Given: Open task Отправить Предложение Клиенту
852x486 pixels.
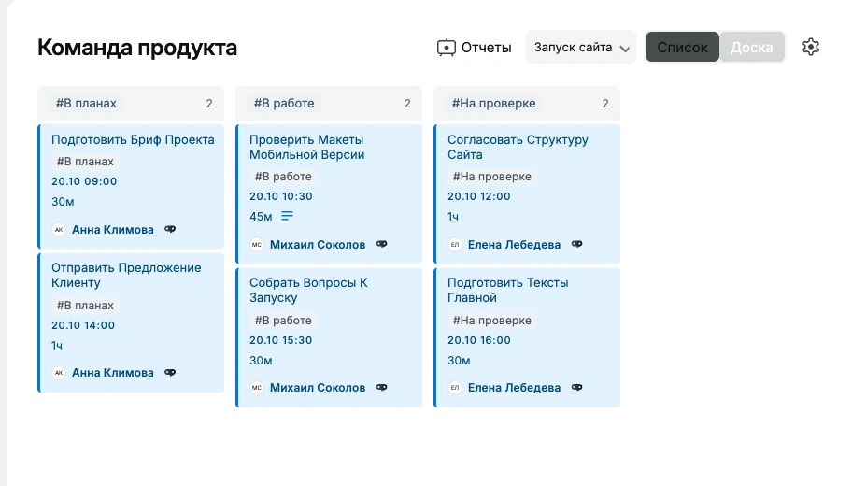Looking at the screenshot, I should (x=126, y=275).
